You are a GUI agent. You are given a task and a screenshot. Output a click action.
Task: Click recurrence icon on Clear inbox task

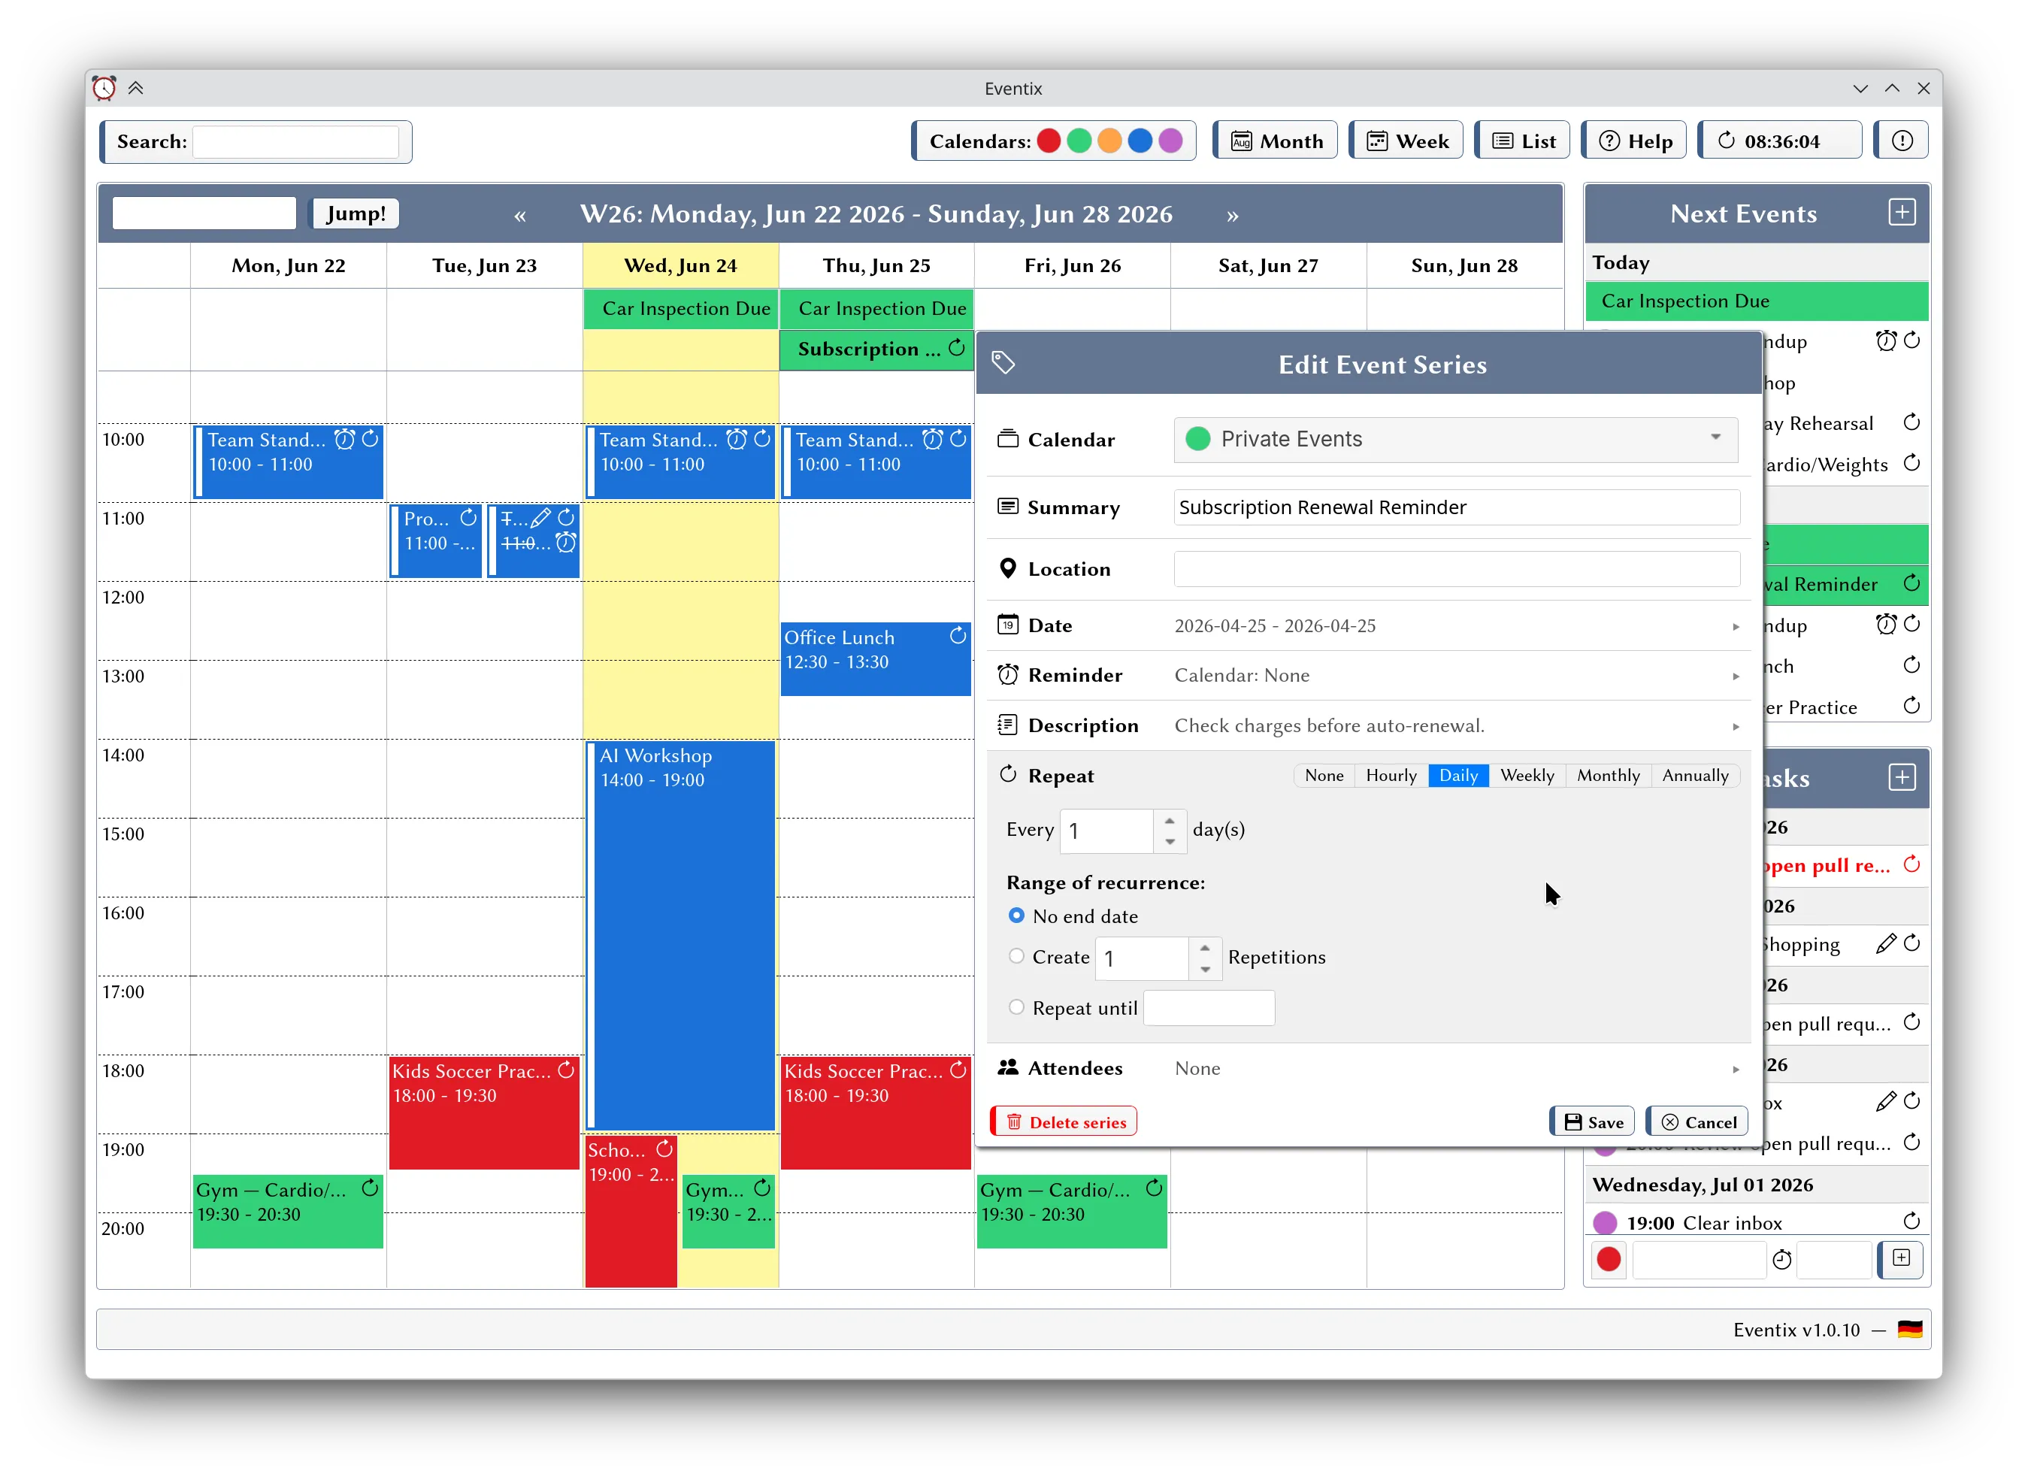point(1911,1221)
